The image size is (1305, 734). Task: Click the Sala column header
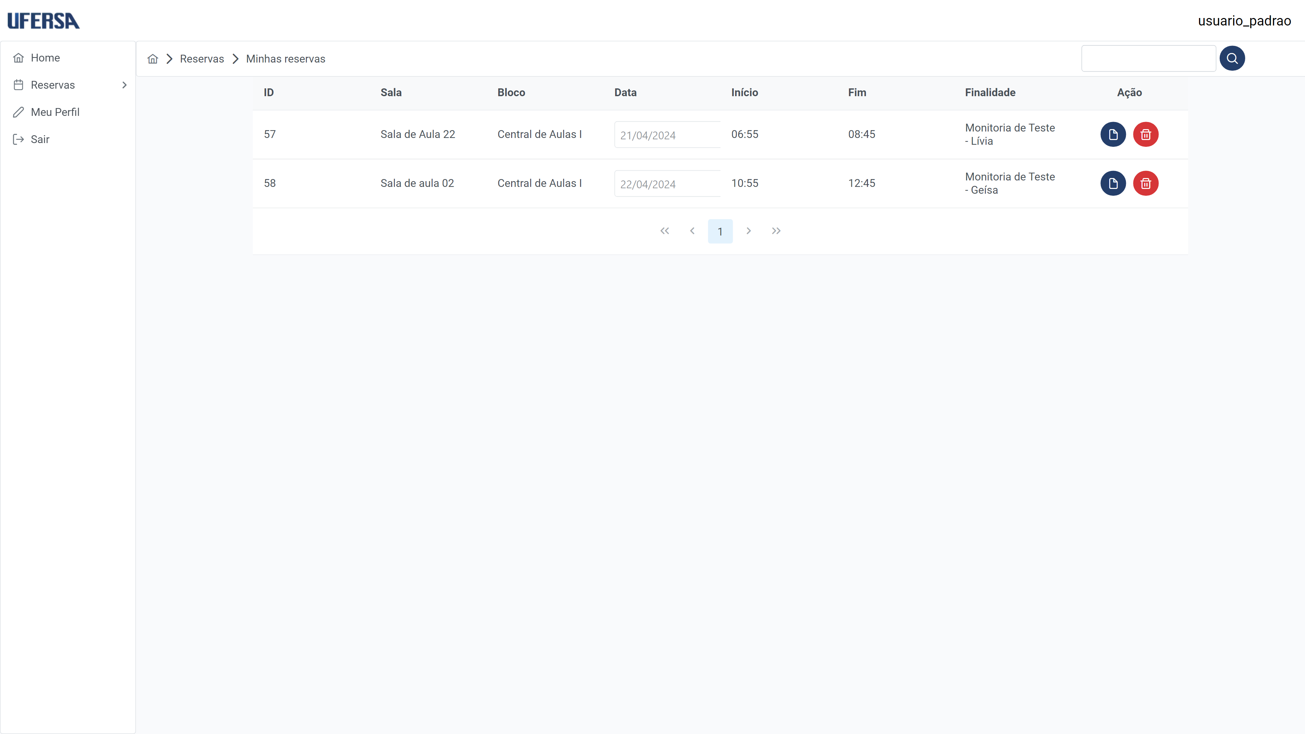[391, 93]
